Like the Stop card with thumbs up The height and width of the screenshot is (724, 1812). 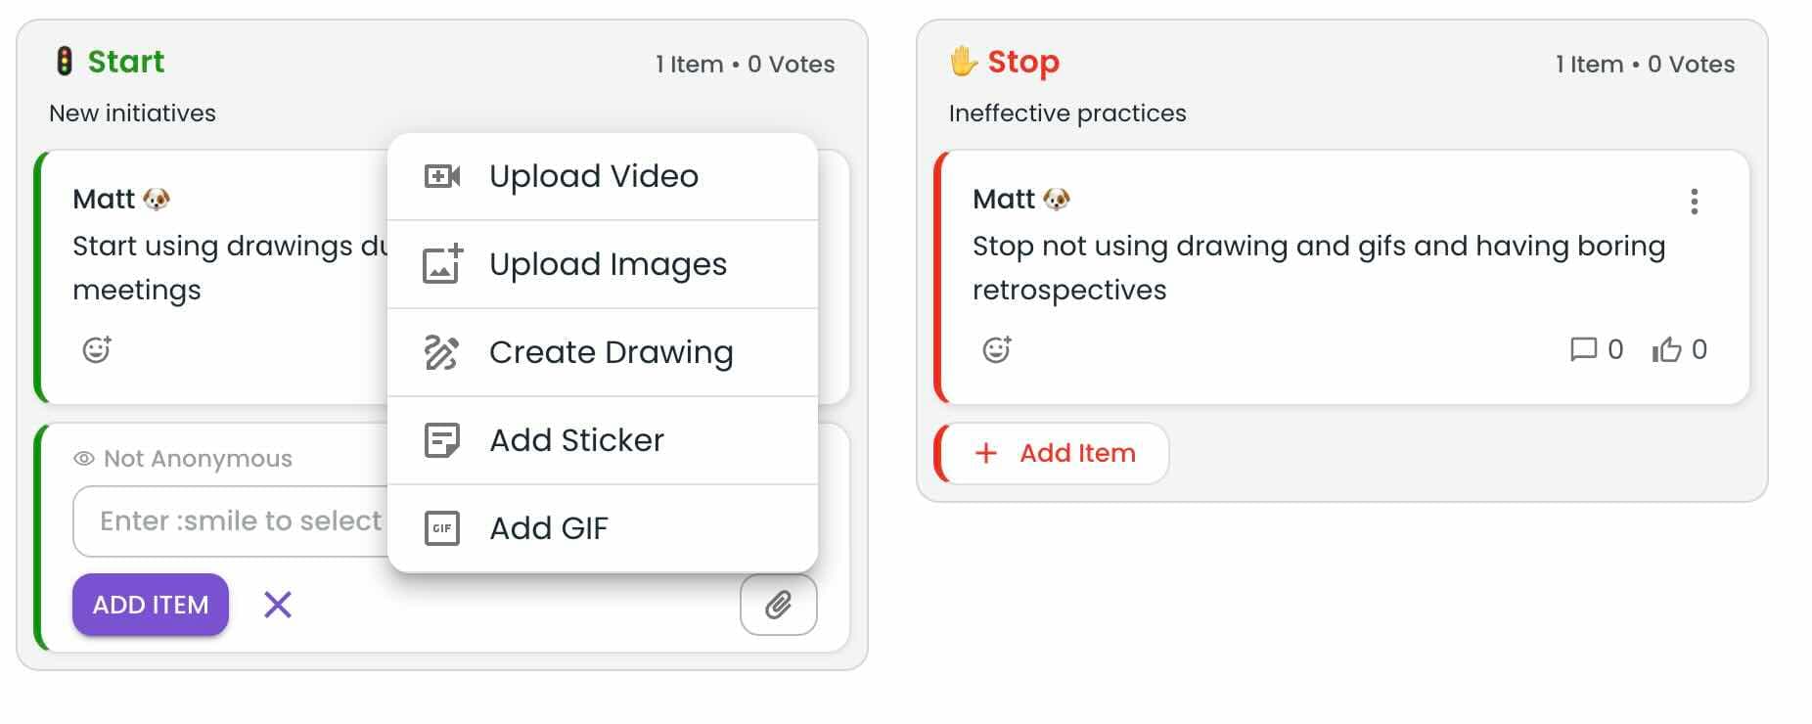pos(1667,349)
